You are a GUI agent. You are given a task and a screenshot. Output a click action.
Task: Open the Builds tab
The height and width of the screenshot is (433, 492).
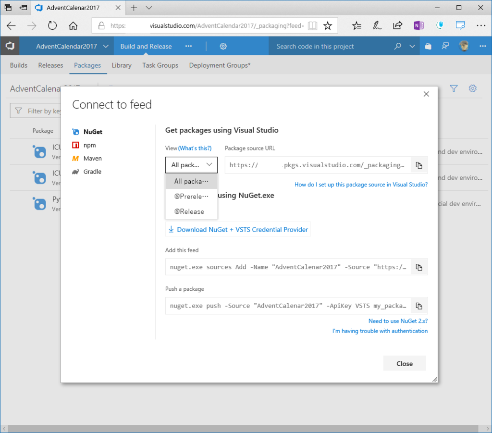click(x=19, y=65)
